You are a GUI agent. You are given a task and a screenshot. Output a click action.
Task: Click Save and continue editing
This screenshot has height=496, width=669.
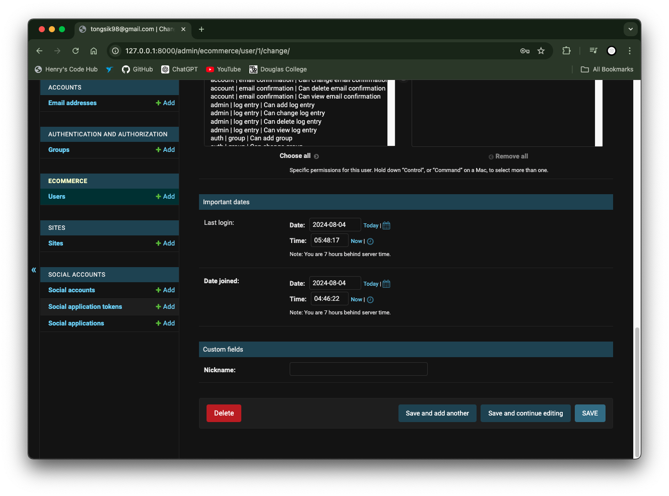click(x=525, y=414)
